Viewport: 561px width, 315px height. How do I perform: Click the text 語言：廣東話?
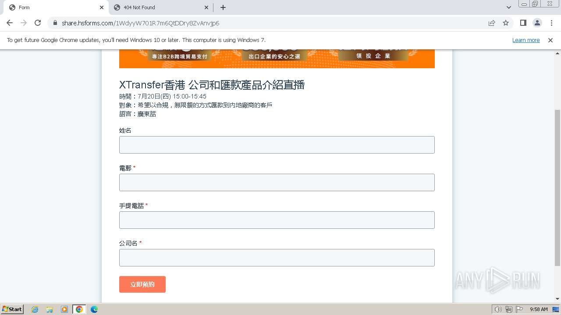138,114
